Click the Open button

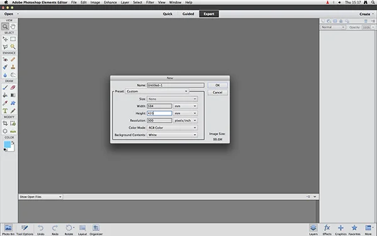point(9,14)
